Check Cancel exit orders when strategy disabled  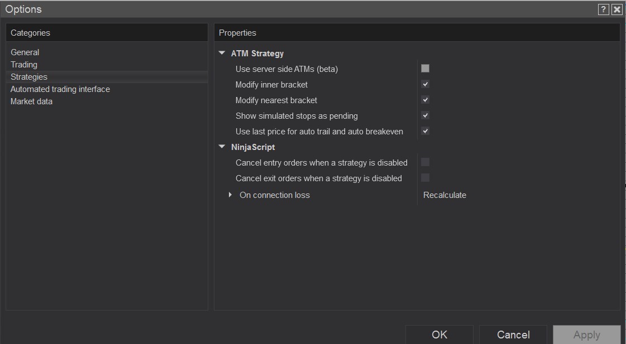(425, 178)
